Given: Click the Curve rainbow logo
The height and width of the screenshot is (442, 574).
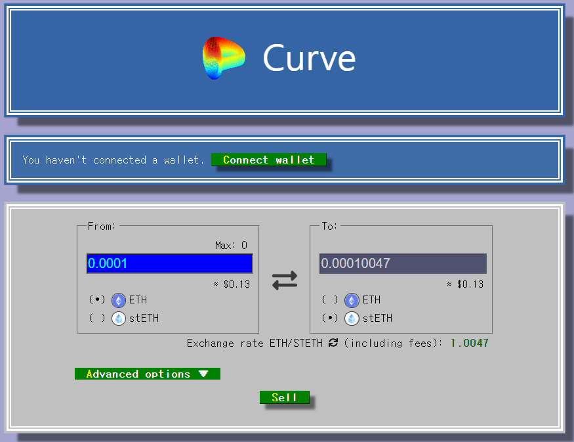Looking at the screenshot, I should [x=224, y=58].
